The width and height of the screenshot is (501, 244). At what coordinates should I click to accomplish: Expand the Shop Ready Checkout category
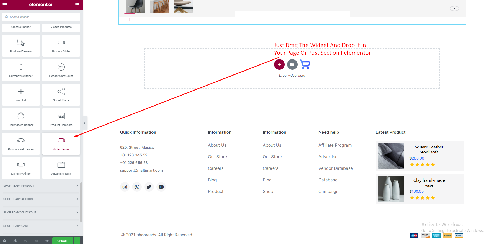coord(41,212)
